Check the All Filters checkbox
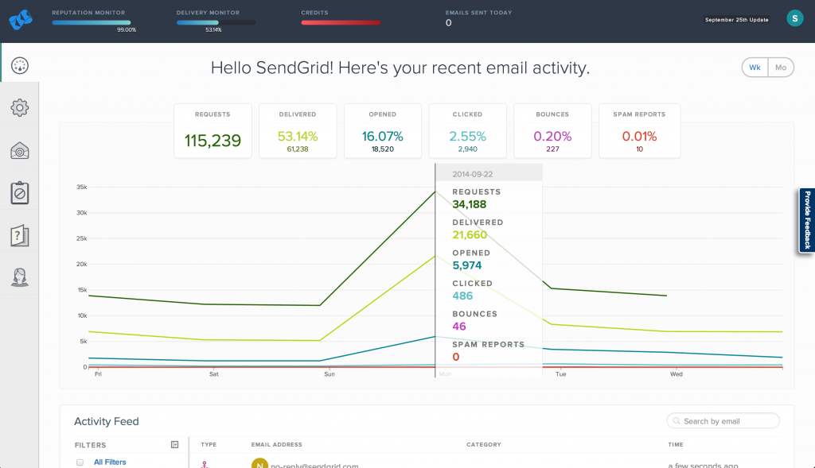The image size is (815, 468). click(80, 462)
